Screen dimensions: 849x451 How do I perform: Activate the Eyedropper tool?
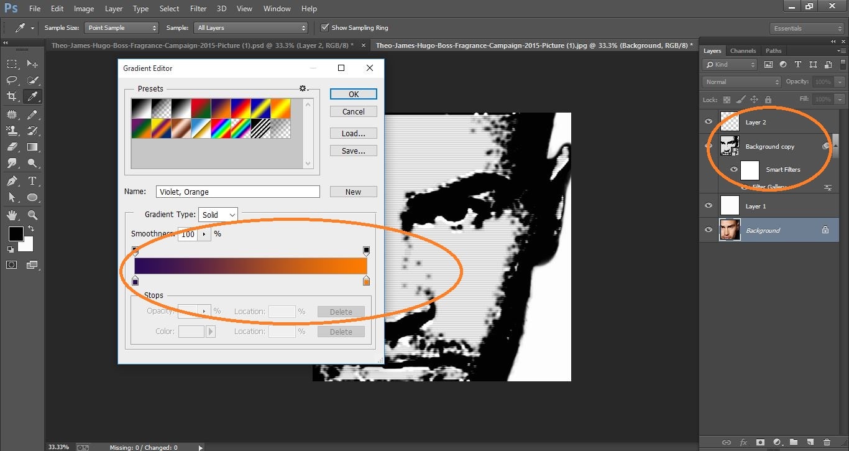pos(32,96)
